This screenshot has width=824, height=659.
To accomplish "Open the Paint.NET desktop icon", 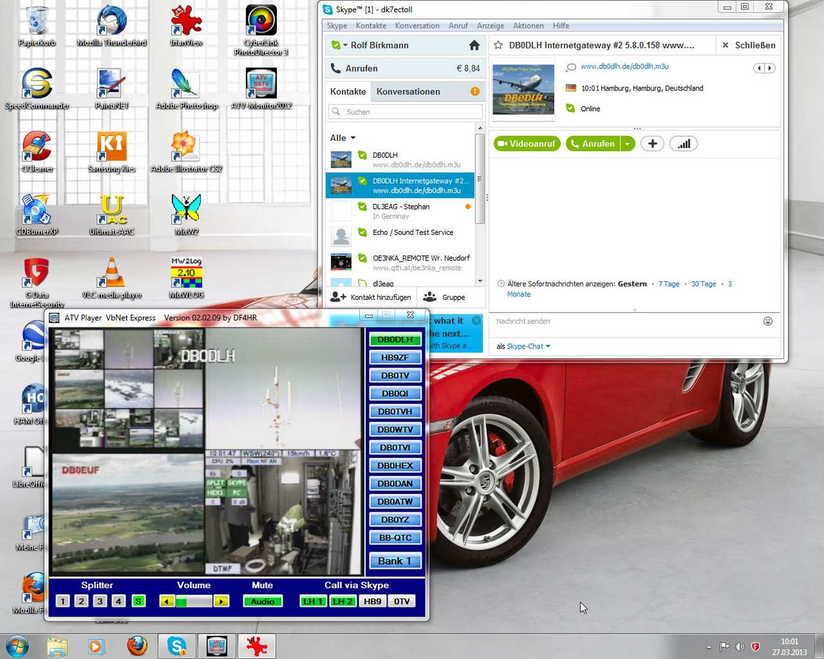I will (111, 88).
